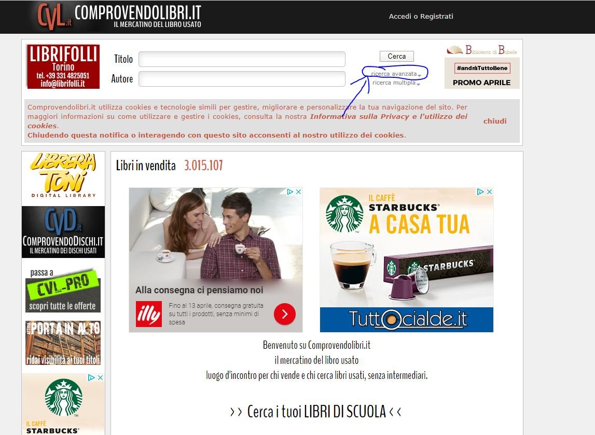Click AdChoices icon on illy ad
This screenshot has height=435, width=595.
[x=290, y=192]
